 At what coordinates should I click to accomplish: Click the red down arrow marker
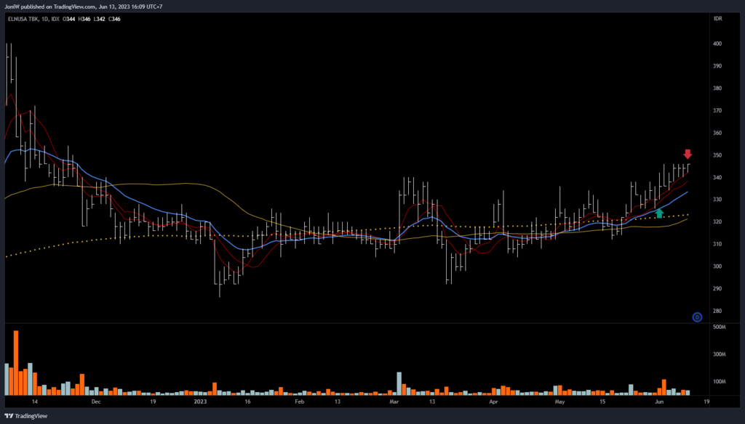point(688,154)
